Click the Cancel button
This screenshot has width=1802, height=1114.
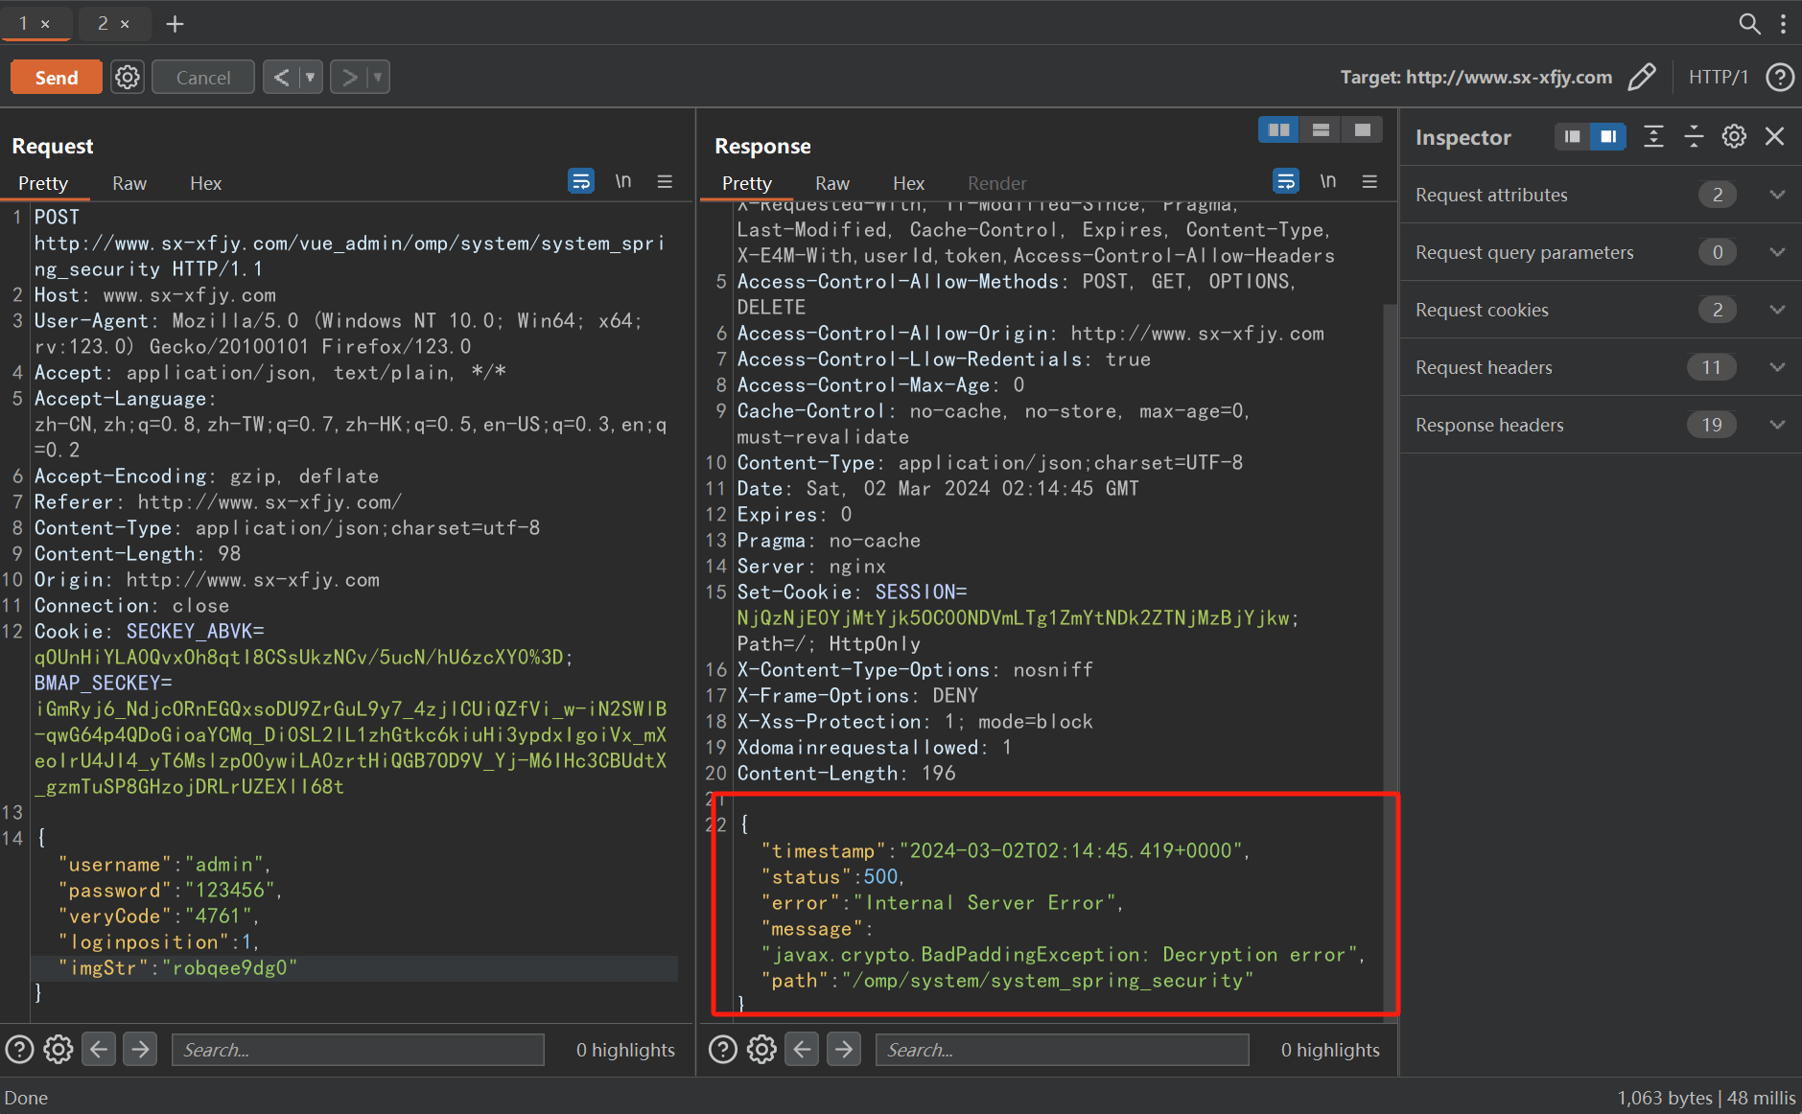click(203, 78)
